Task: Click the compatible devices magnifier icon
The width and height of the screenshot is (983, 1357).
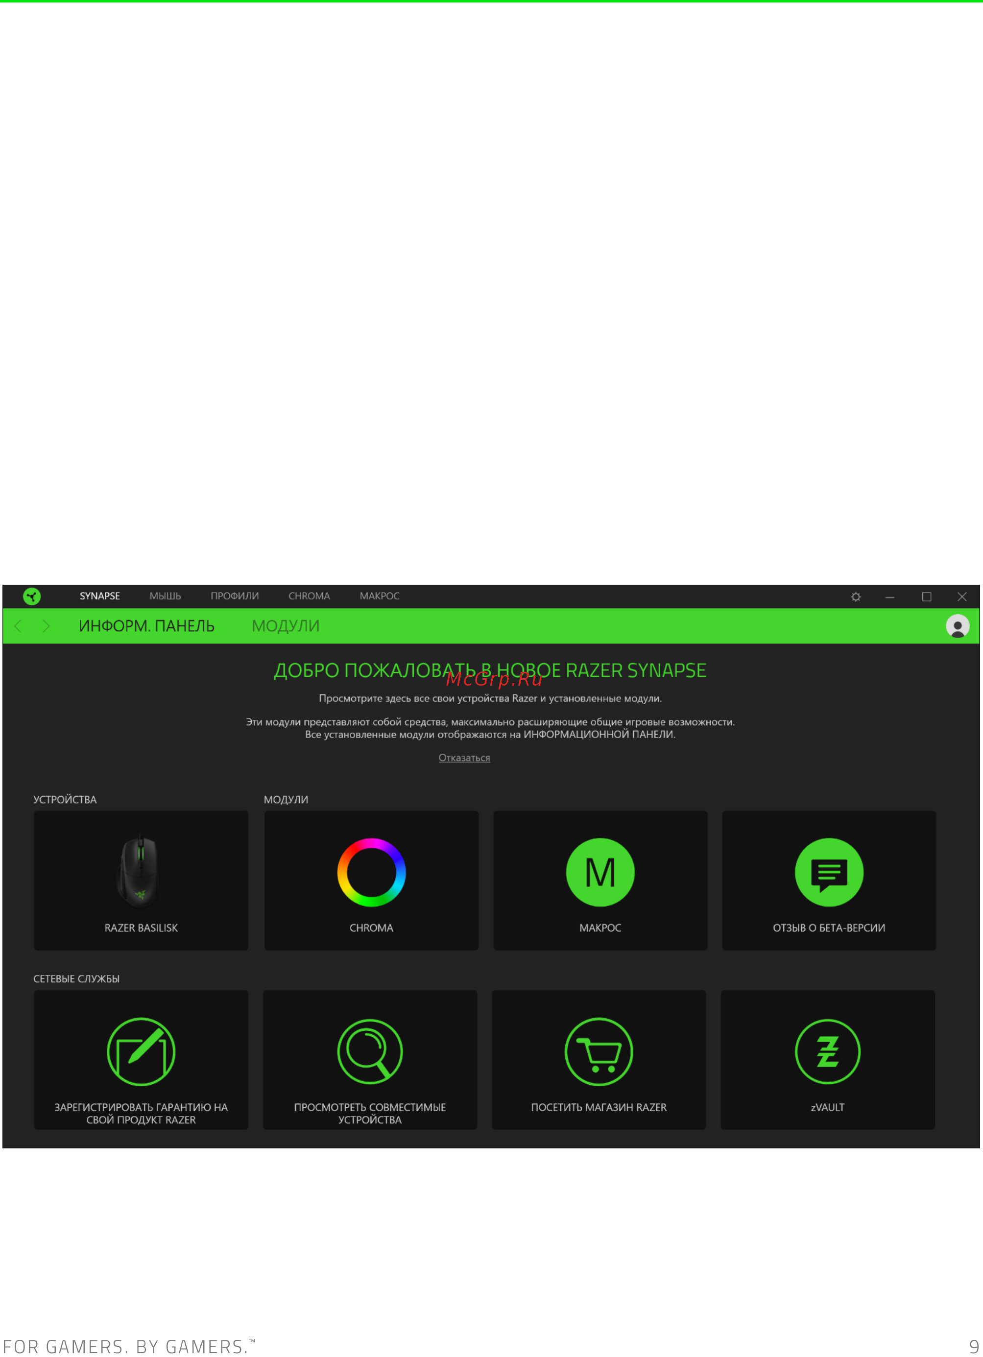Action: click(370, 1051)
